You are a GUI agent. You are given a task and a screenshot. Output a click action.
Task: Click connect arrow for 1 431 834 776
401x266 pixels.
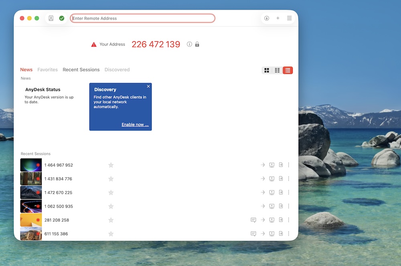[263, 179]
